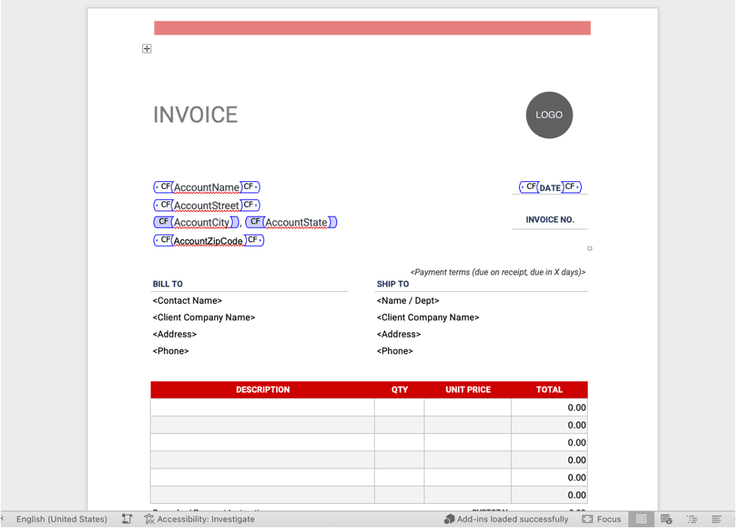Switch to Draft view in status bar
Viewport: 736px width, 528px height.
point(716,519)
